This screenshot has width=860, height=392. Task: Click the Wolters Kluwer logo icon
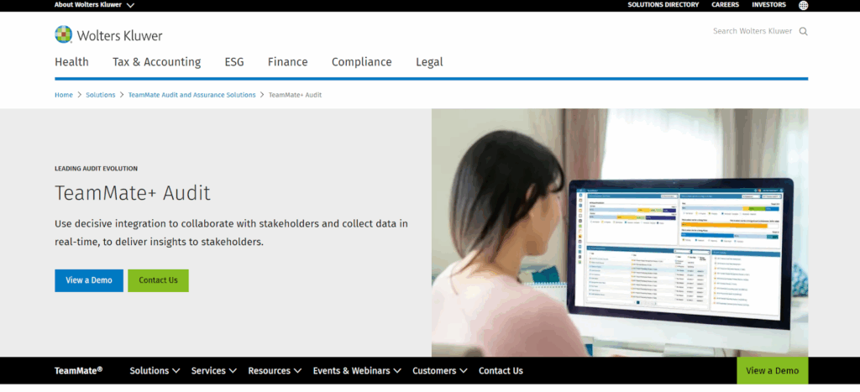[63, 34]
